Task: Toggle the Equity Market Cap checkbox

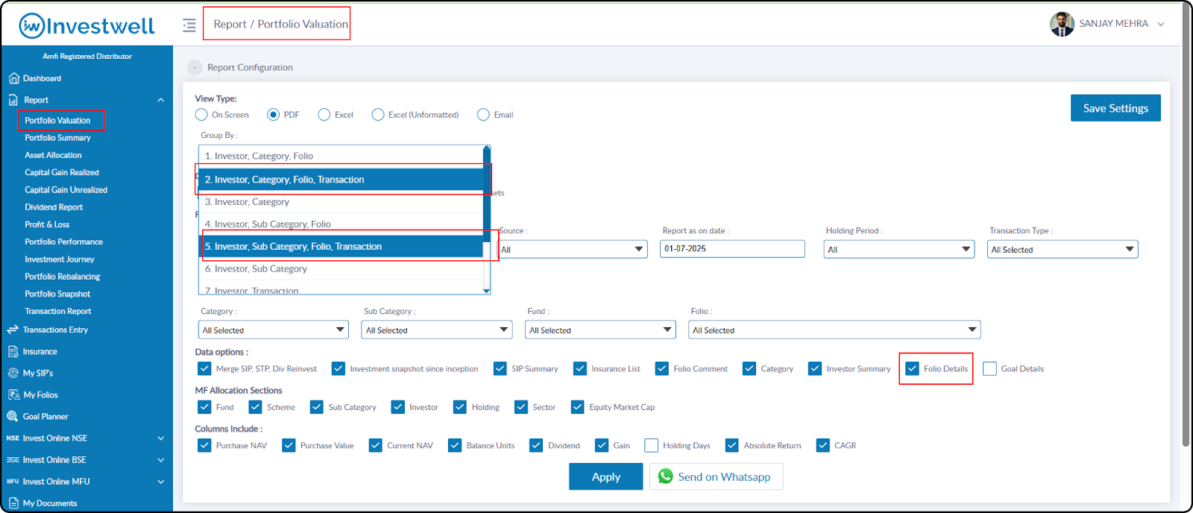Action: click(577, 407)
